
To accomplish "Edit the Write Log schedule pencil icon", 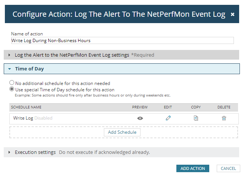I will (x=168, y=118).
